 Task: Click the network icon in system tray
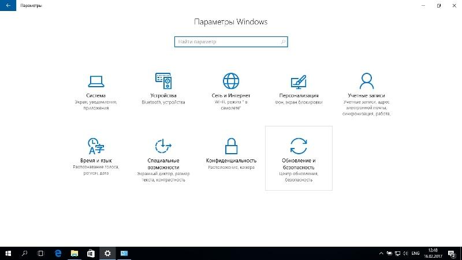(397, 253)
